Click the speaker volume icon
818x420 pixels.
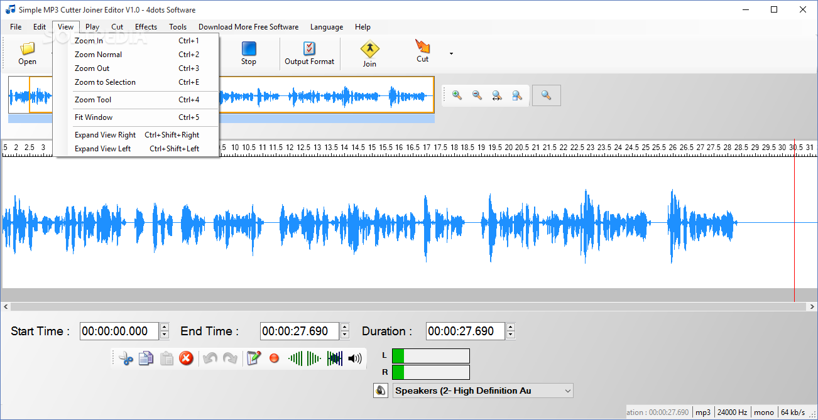tap(355, 358)
